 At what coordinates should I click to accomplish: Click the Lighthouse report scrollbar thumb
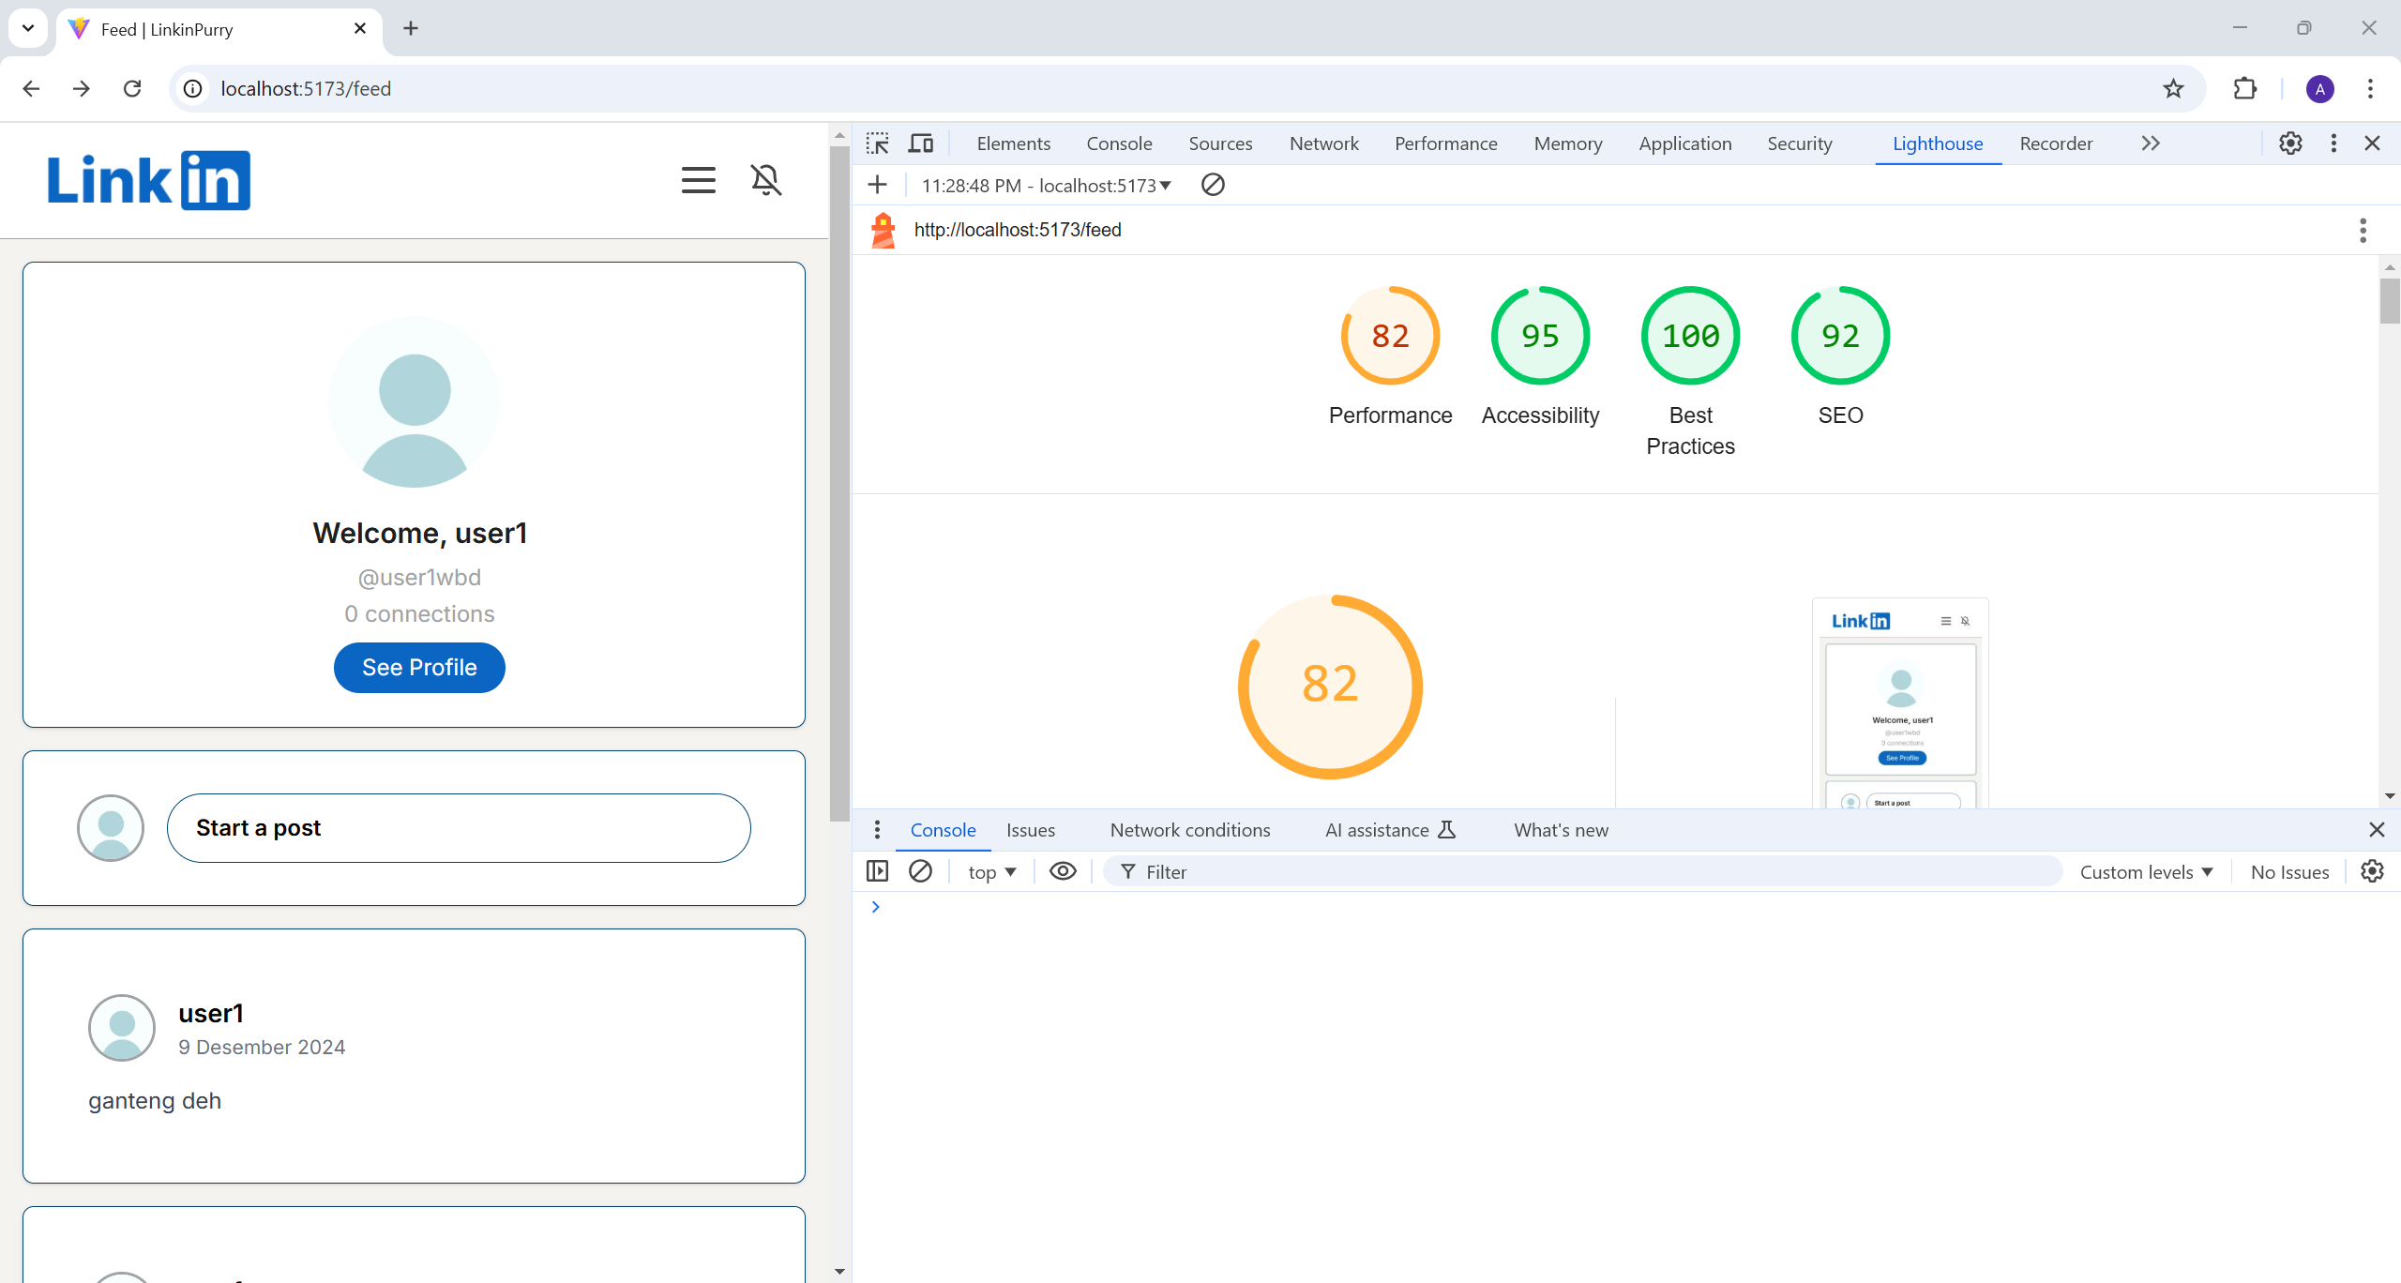(2389, 301)
